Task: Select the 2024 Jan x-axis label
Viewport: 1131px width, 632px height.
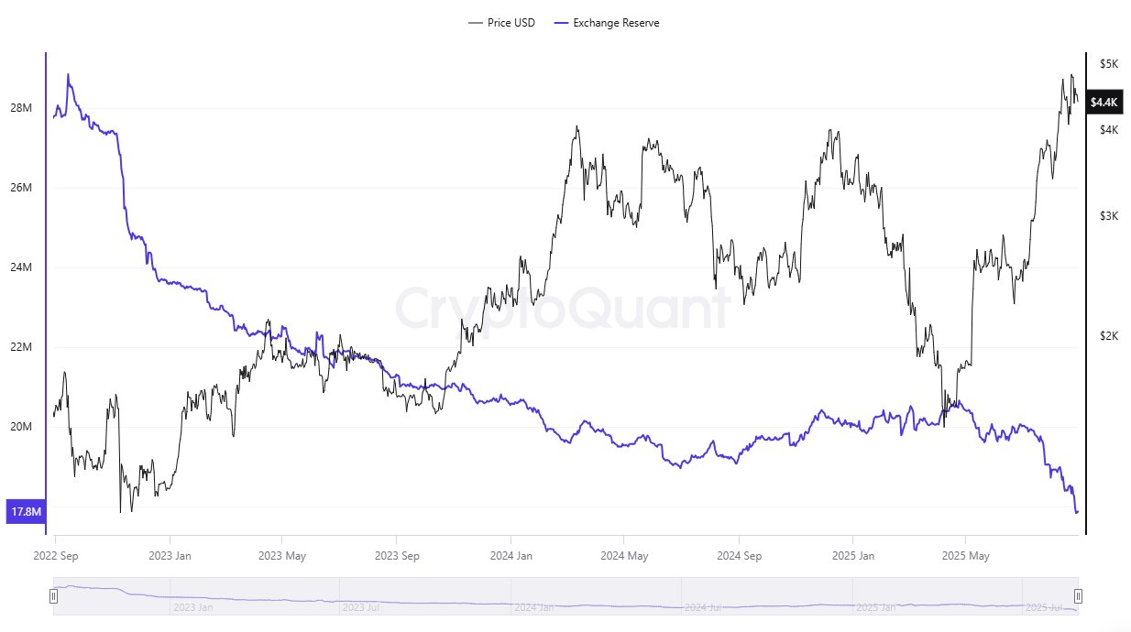Action: point(511,555)
